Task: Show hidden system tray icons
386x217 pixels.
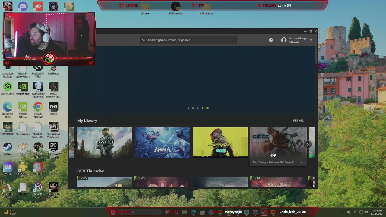Action: pos(342,212)
